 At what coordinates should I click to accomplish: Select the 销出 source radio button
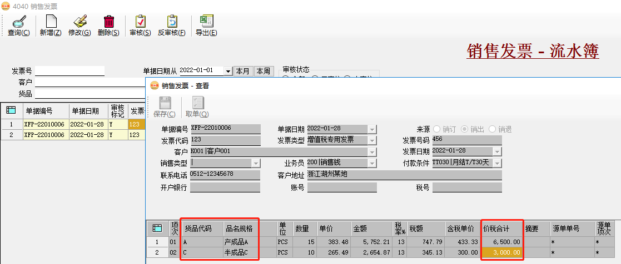[464, 129]
